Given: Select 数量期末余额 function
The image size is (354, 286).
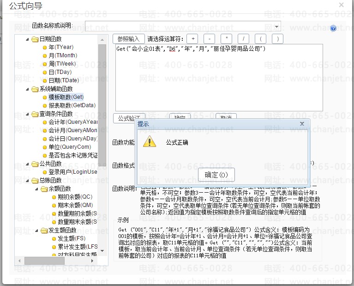Looking at the screenshot, I should pos(78,222).
